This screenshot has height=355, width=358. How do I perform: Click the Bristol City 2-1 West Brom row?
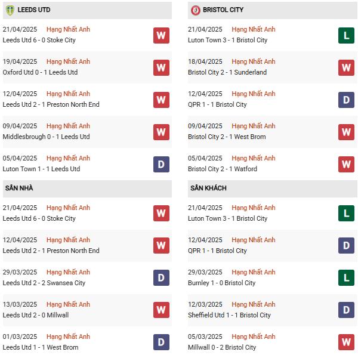(x=227, y=137)
